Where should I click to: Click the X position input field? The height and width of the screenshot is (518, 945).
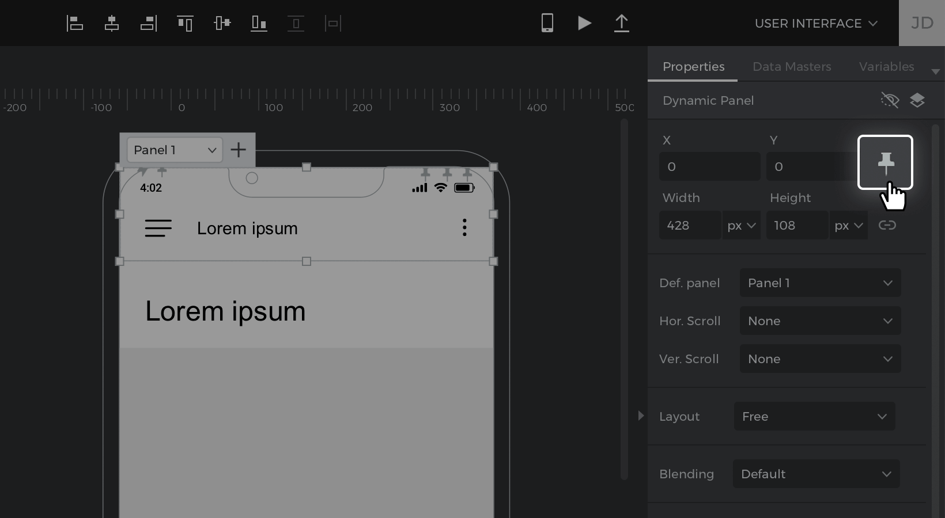[709, 166]
